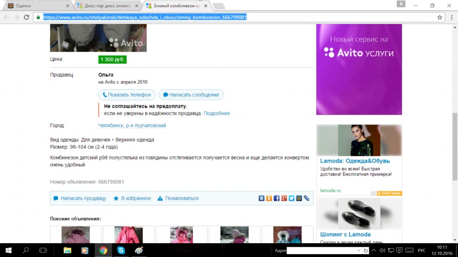Image resolution: width=458 pixels, height=257 pixels.
Task: Open taskbar clock 10:11 12.10.2016
Action: click(442, 250)
